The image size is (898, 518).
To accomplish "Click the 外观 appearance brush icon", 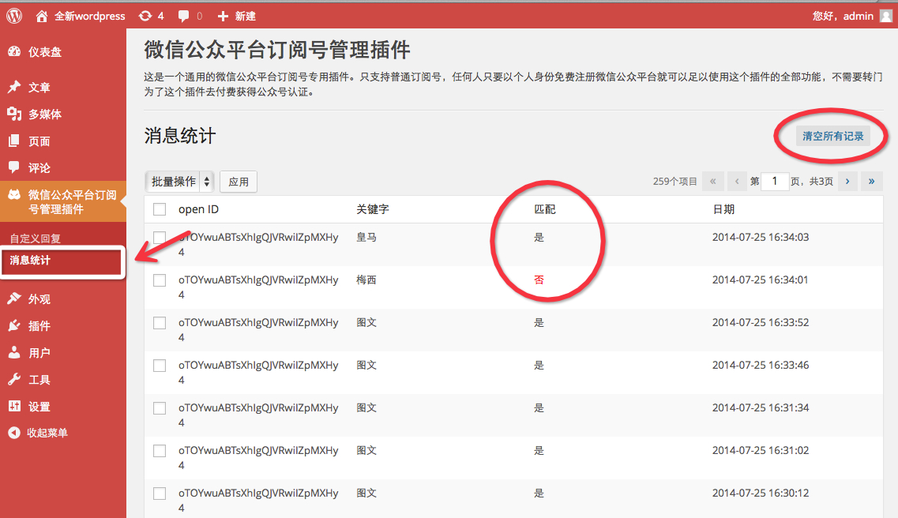I will pyautogui.click(x=14, y=298).
